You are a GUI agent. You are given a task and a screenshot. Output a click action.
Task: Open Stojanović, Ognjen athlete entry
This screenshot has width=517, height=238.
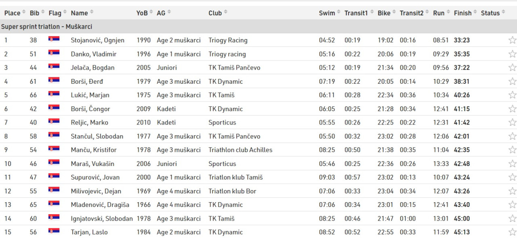point(97,40)
